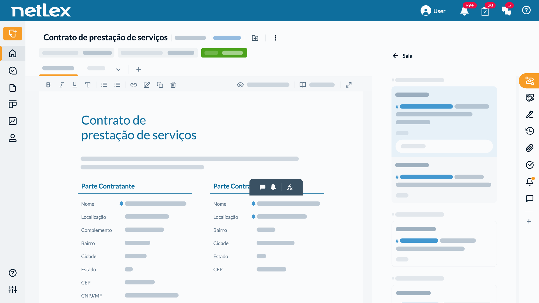Open notifications bell with 99+ badge

(465, 11)
